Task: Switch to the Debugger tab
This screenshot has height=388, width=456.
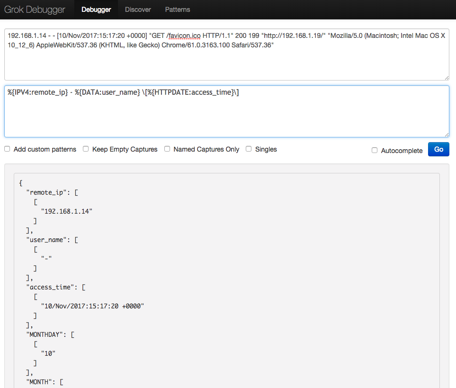Action: 96,9
